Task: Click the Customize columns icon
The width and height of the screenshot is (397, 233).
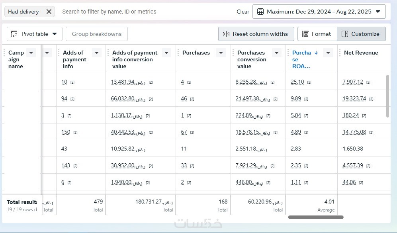Action: pyautogui.click(x=345, y=34)
